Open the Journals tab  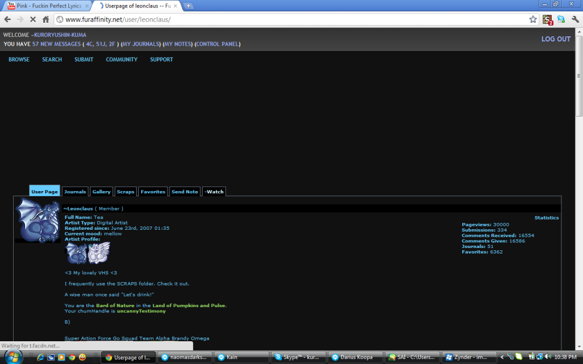click(75, 192)
